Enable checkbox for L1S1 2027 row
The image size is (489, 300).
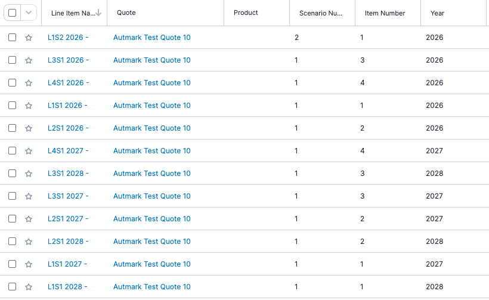(12, 264)
